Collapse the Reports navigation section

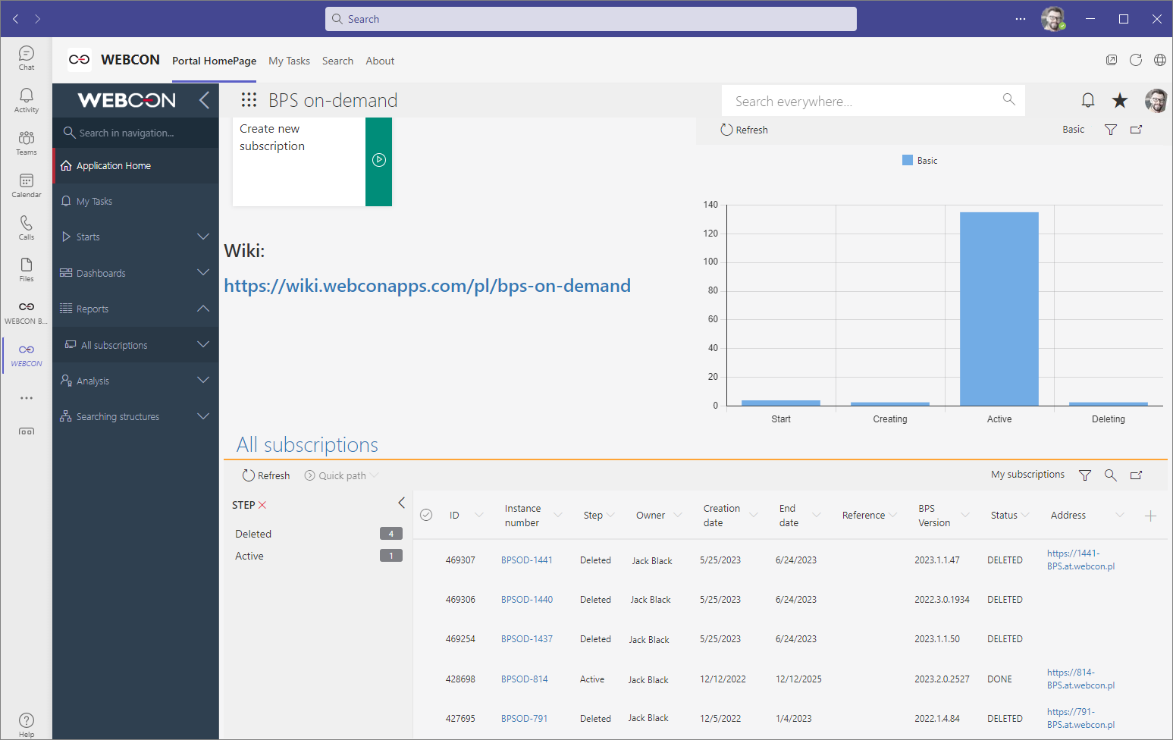pyautogui.click(x=203, y=309)
